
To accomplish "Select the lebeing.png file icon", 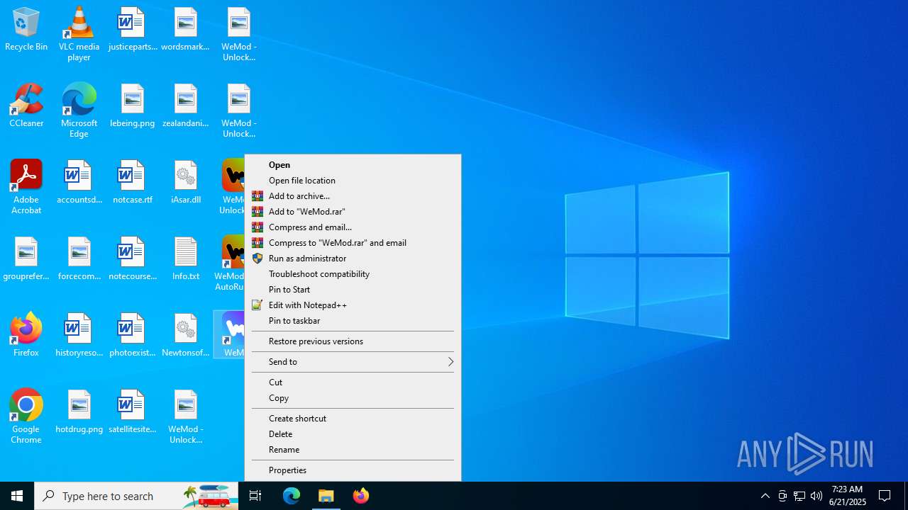I will click(x=132, y=106).
